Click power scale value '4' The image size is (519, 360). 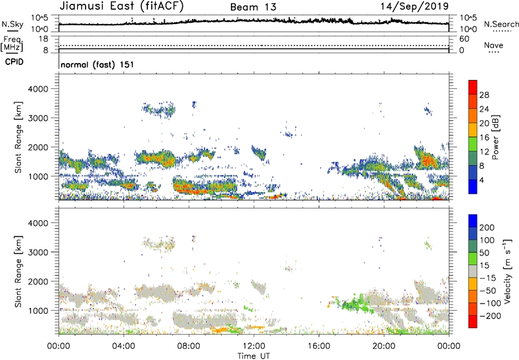[481, 181]
